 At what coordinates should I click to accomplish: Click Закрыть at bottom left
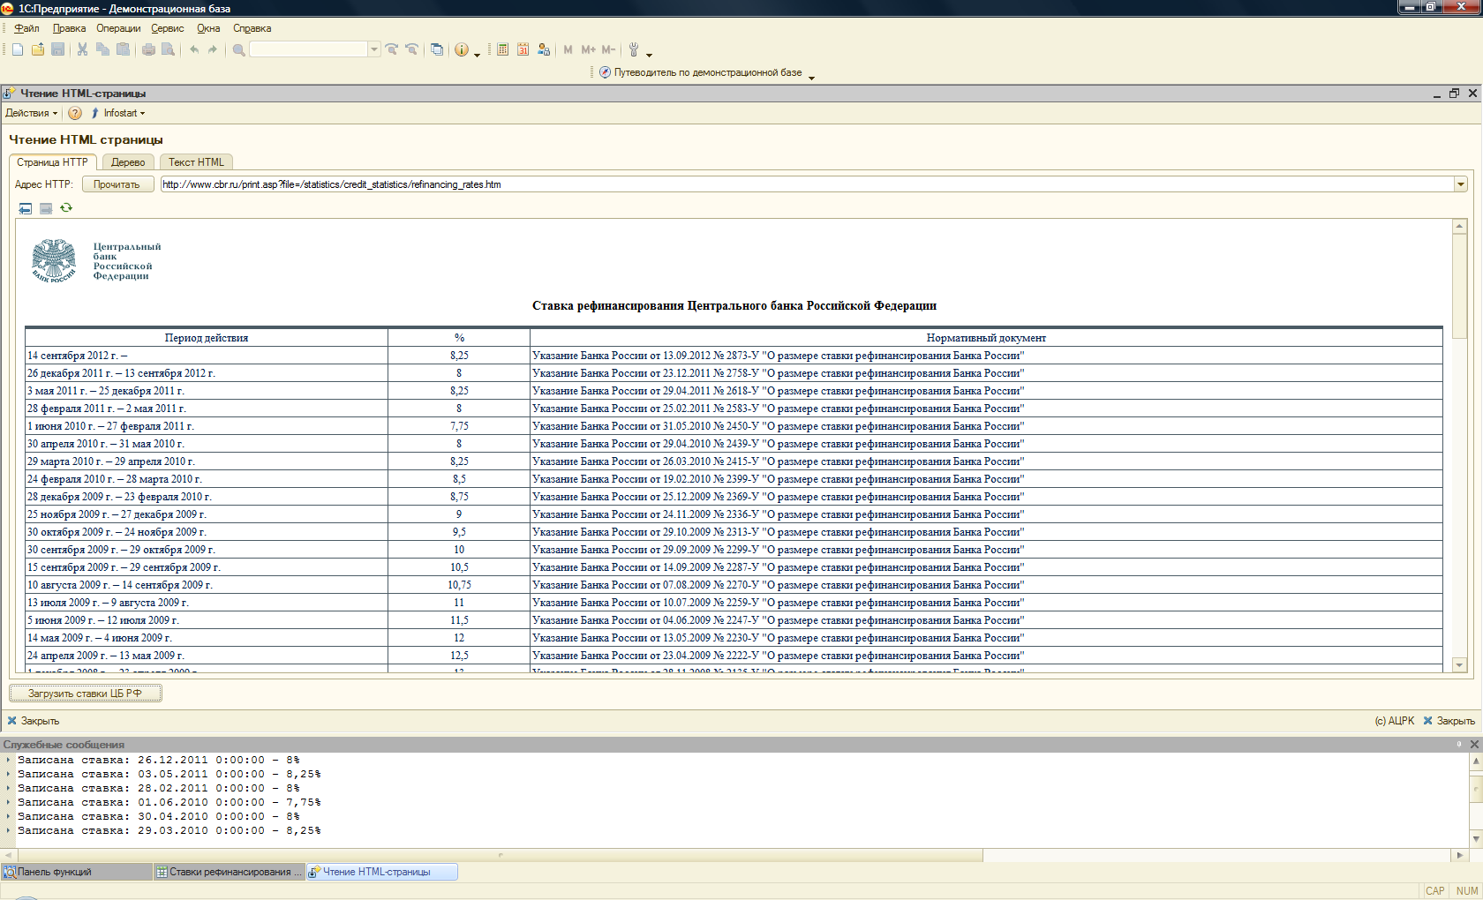point(34,721)
